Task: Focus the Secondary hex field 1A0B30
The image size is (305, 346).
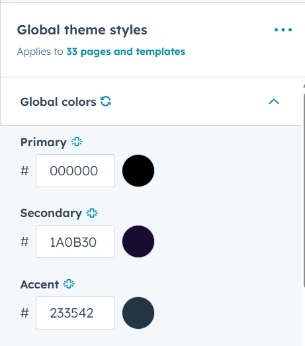Action: [75, 241]
